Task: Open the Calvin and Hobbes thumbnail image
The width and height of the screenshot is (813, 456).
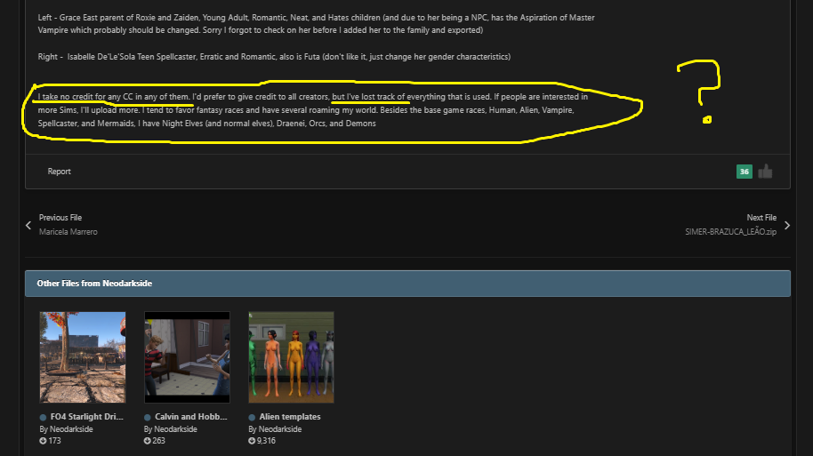Action: 187,357
